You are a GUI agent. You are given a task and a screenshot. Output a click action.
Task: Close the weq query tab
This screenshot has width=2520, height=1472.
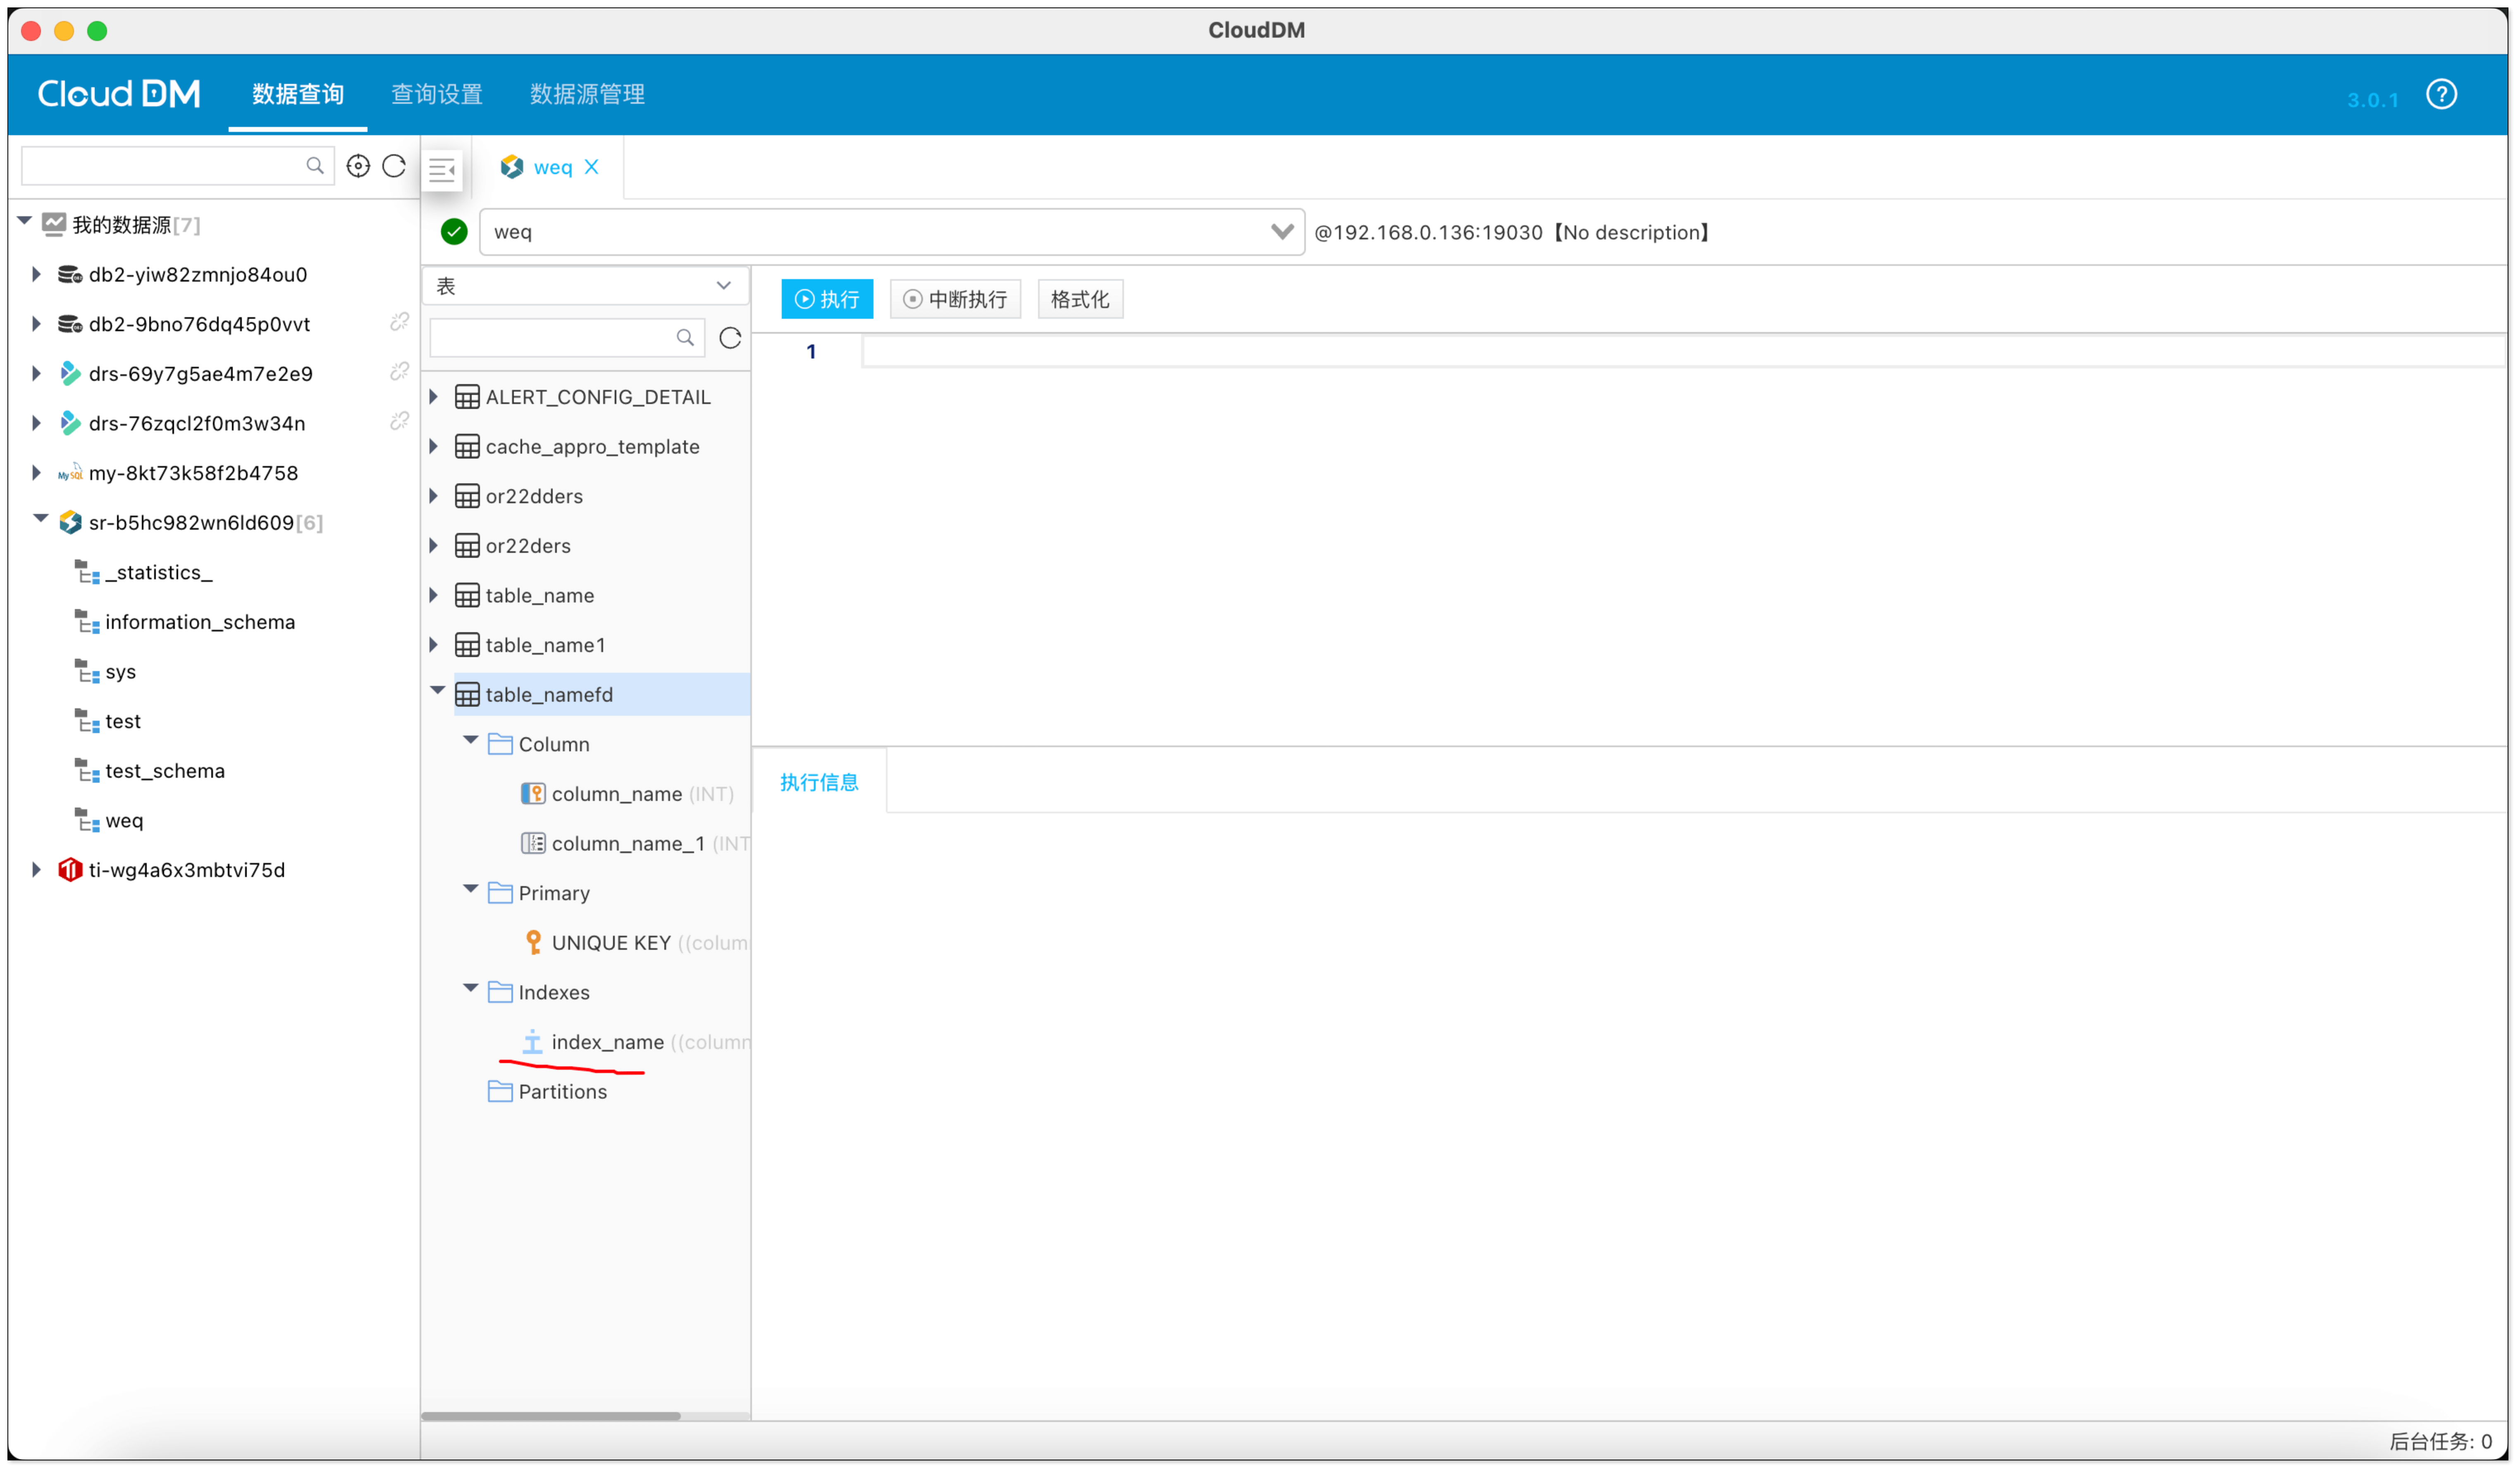tap(592, 167)
